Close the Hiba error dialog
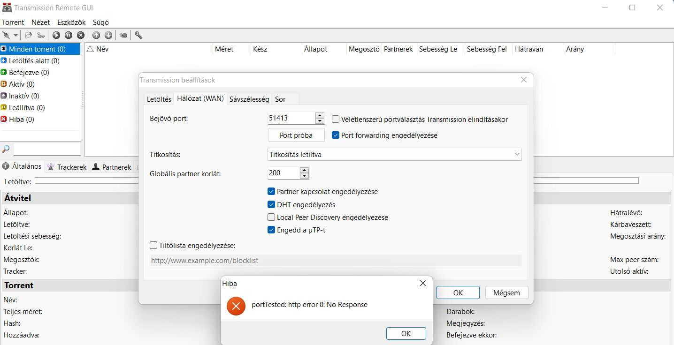The width and height of the screenshot is (674, 345). coord(423,283)
